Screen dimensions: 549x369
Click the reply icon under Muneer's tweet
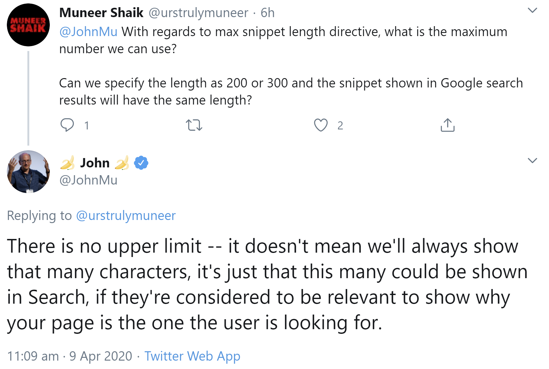(67, 125)
